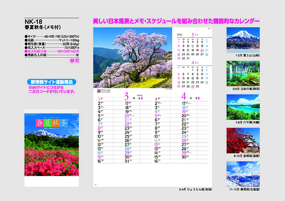Open the 彦根城 autumn castle thumbnail
285x201 pixels.
[x=243, y=140]
